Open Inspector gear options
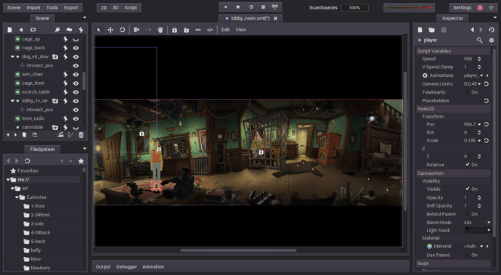 tap(492, 40)
